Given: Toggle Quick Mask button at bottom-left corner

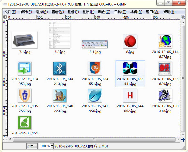Looking at the screenshot, I should (4, 139).
